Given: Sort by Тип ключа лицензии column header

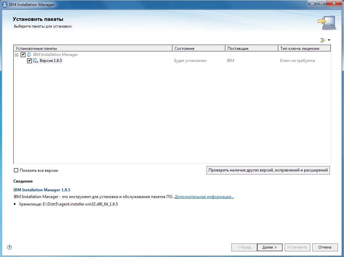Looking at the screenshot, I should coord(304,49).
